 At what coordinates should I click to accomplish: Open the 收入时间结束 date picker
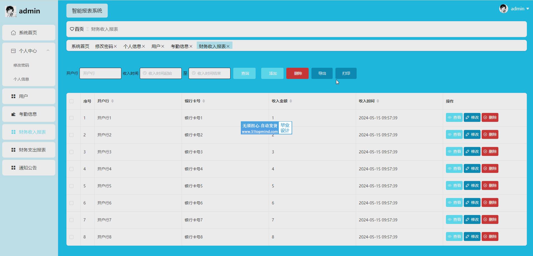[210, 73]
